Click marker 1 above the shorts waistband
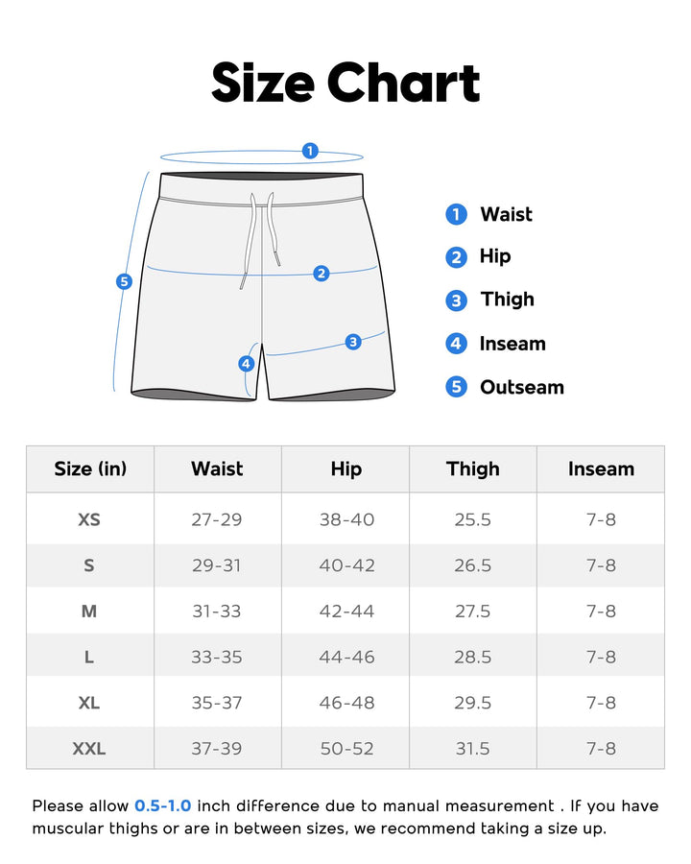 click(x=310, y=151)
